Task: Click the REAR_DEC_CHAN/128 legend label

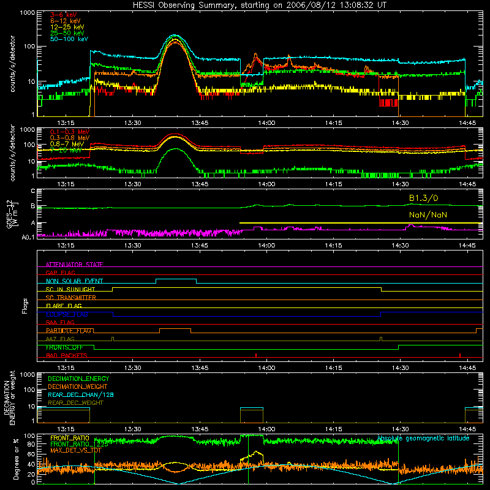Action: (81, 394)
